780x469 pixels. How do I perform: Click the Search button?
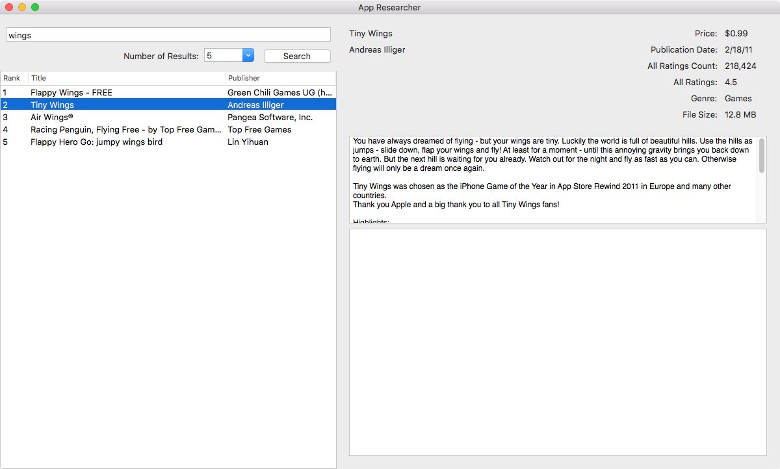(297, 57)
